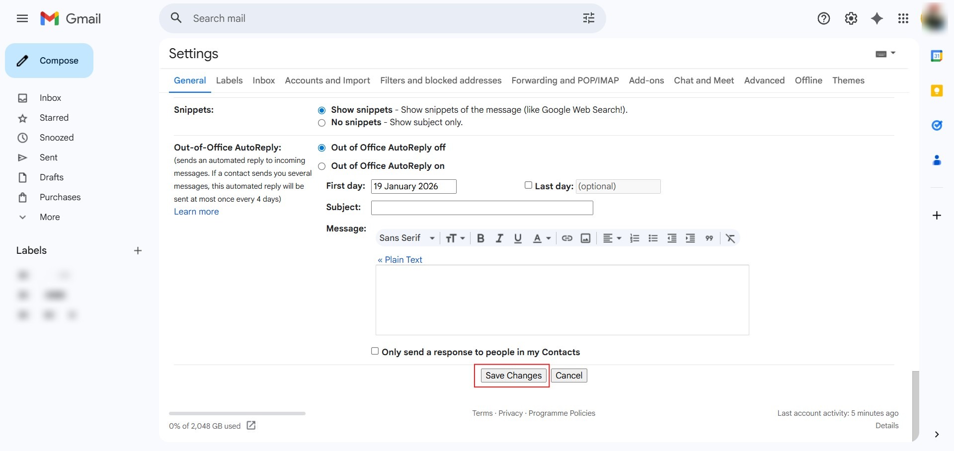The width and height of the screenshot is (954, 451).
Task: Open the text color picker
Action: point(541,238)
